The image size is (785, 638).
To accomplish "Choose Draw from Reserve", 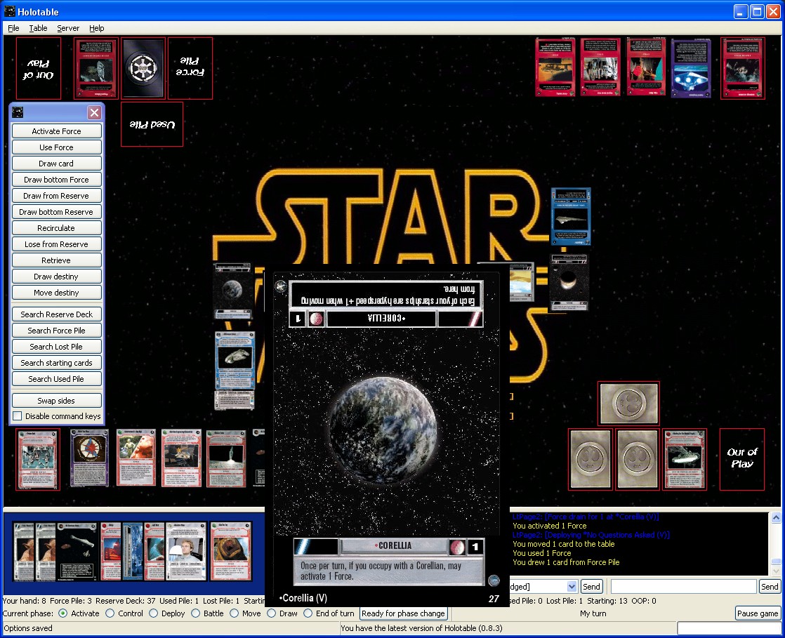I will (x=57, y=196).
